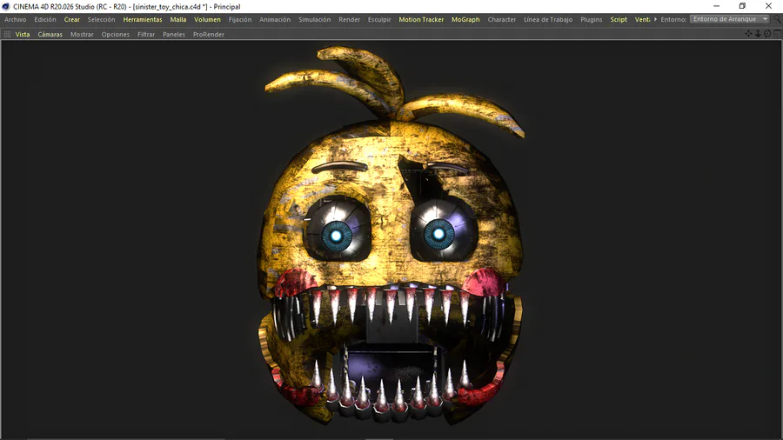Open the viewport Mostrar menu
Image resolution: width=783 pixels, height=440 pixels.
coord(82,35)
